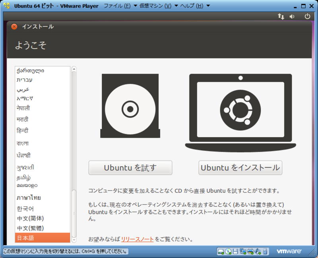Click the CD/DVD drive icon in the status bar

click(x=228, y=251)
